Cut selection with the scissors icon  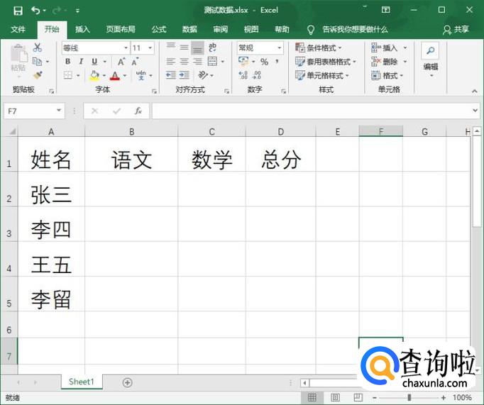[x=38, y=48]
